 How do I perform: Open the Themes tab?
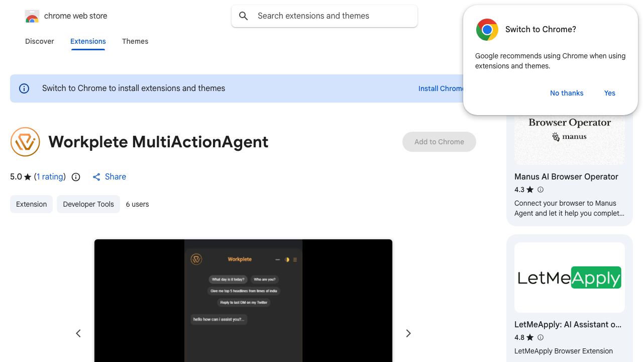tap(135, 41)
